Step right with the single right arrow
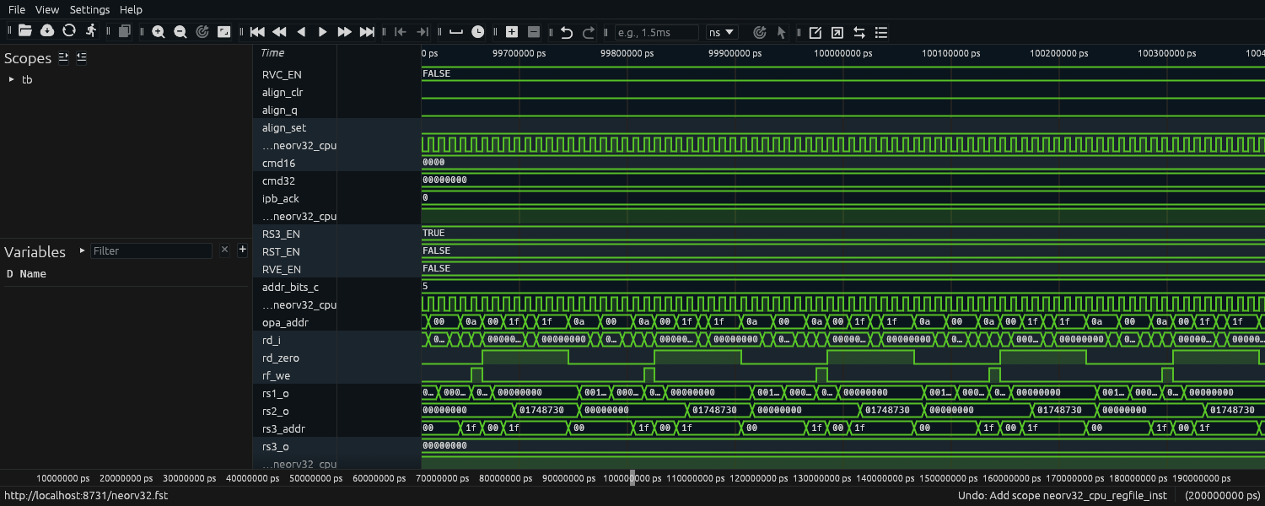Viewport: 1265px width, 506px height. coord(323,32)
